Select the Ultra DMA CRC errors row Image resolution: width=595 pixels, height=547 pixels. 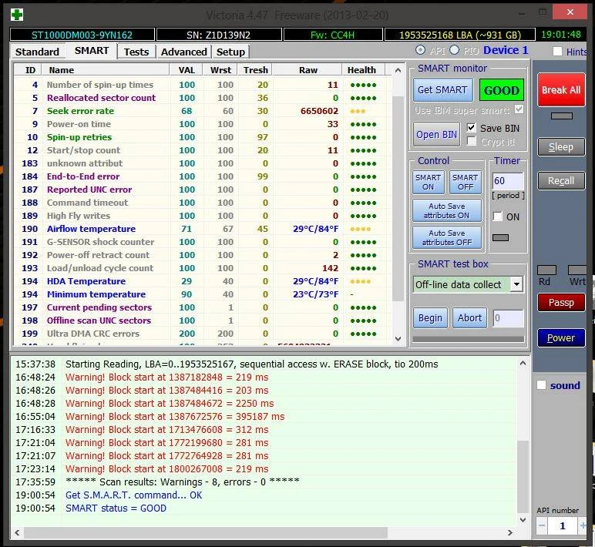pyautogui.click(x=203, y=334)
